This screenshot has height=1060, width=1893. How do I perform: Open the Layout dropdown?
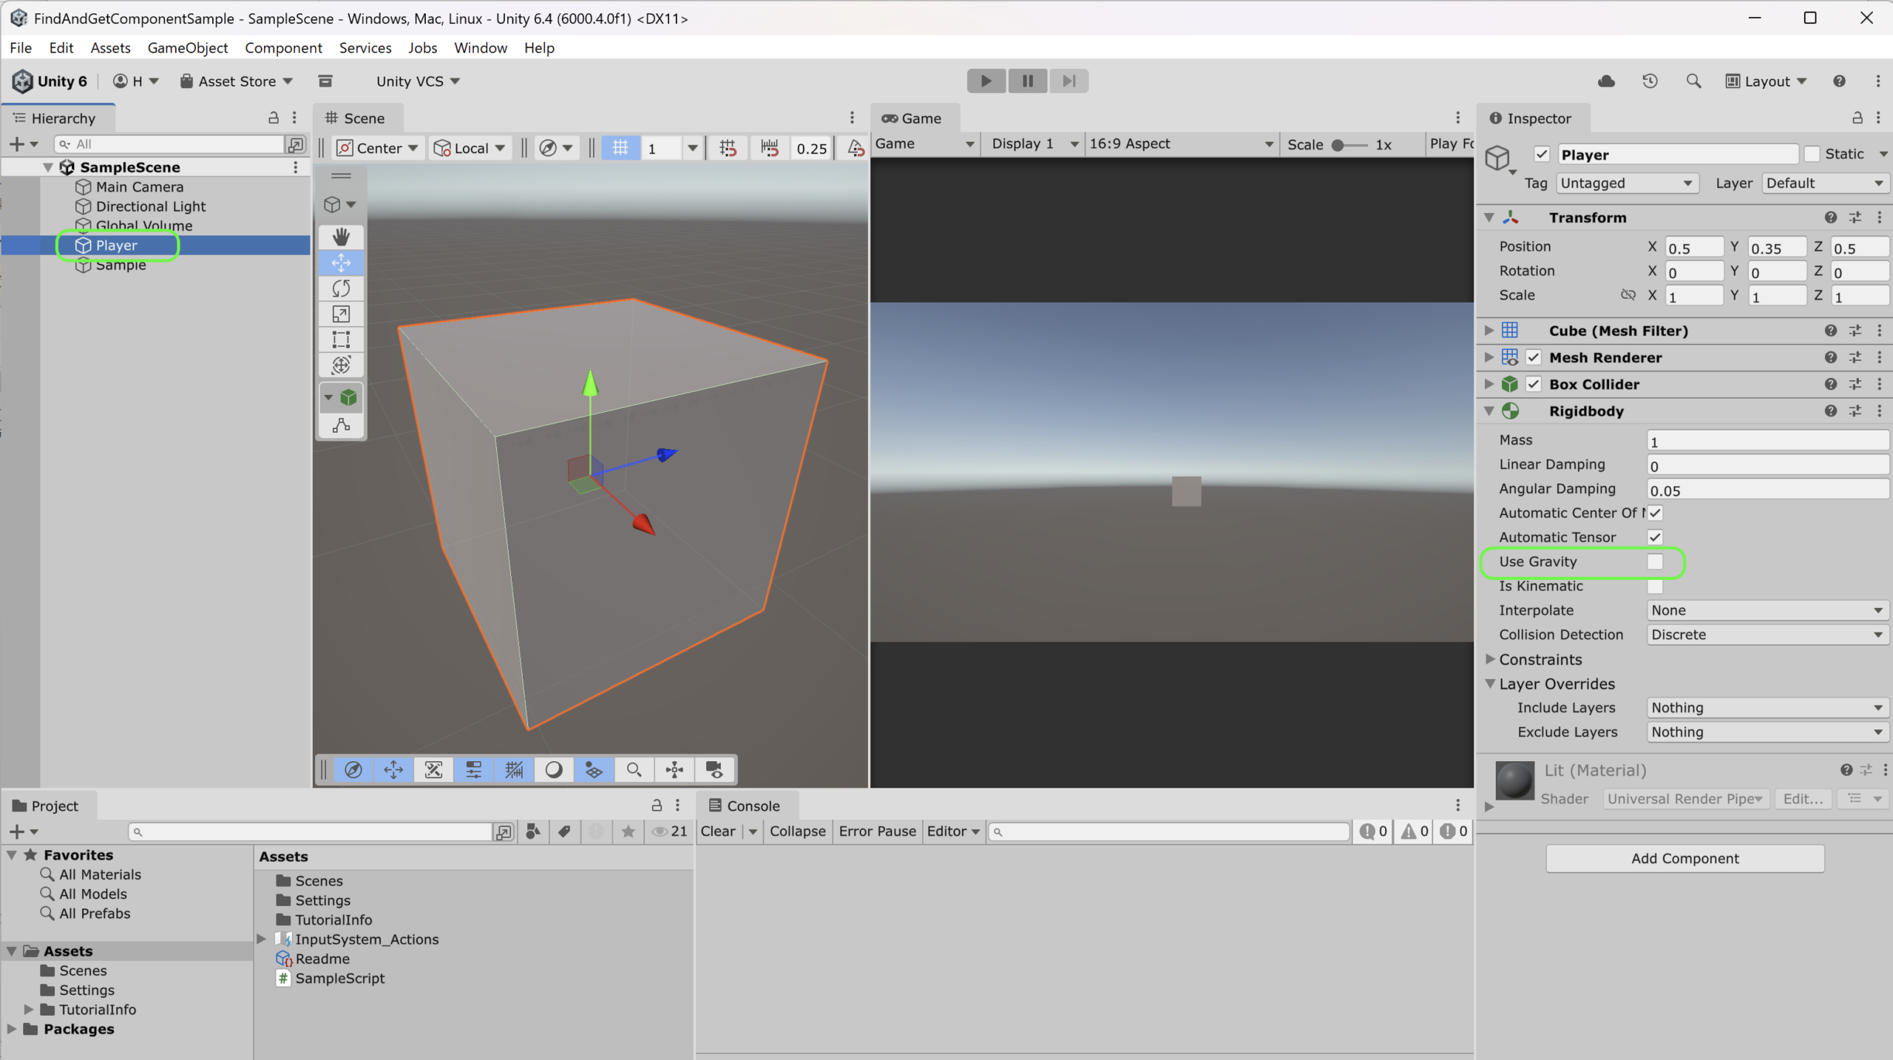(x=1766, y=81)
